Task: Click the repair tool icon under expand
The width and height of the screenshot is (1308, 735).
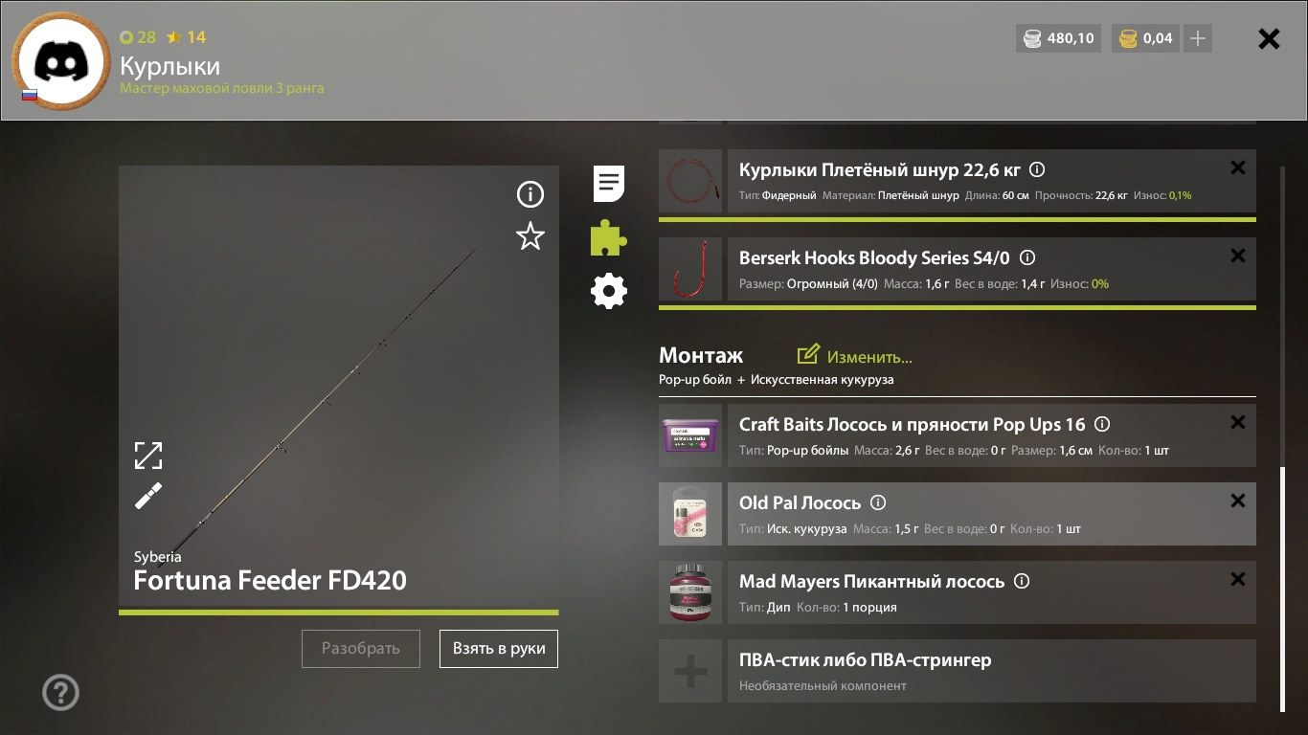Action: tap(148, 496)
